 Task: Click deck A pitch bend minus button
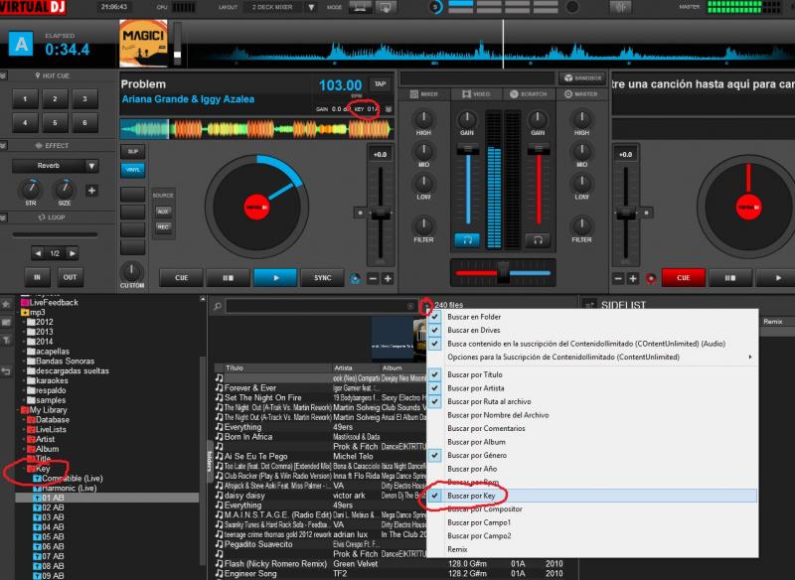pos(373,278)
